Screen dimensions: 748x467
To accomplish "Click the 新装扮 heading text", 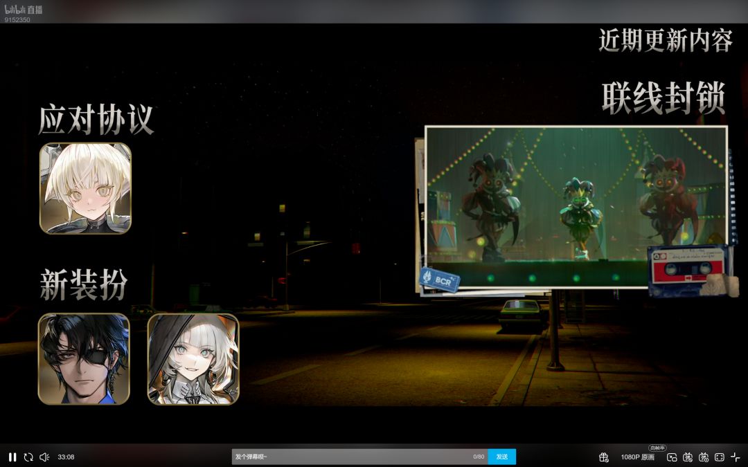I will (84, 284).
